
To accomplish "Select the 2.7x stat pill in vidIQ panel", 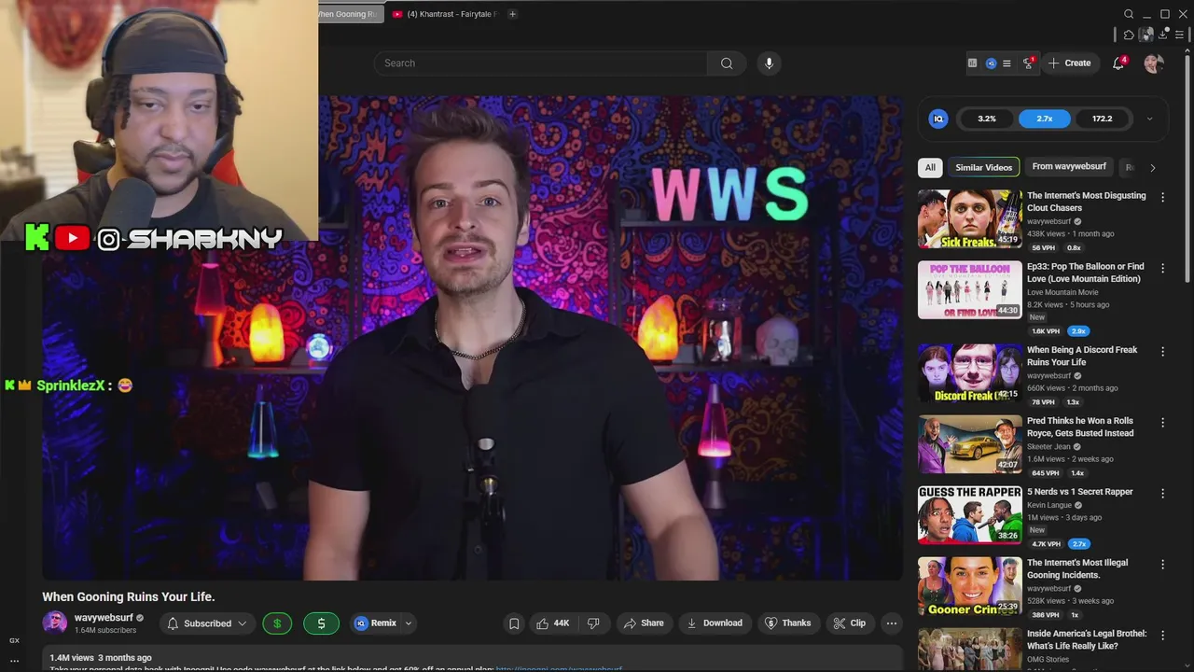I will [x=1045, y=119].
